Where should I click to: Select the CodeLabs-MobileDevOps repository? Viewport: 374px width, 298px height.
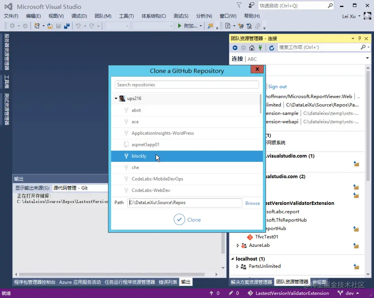pyautogui.click(x=187, y=179)
